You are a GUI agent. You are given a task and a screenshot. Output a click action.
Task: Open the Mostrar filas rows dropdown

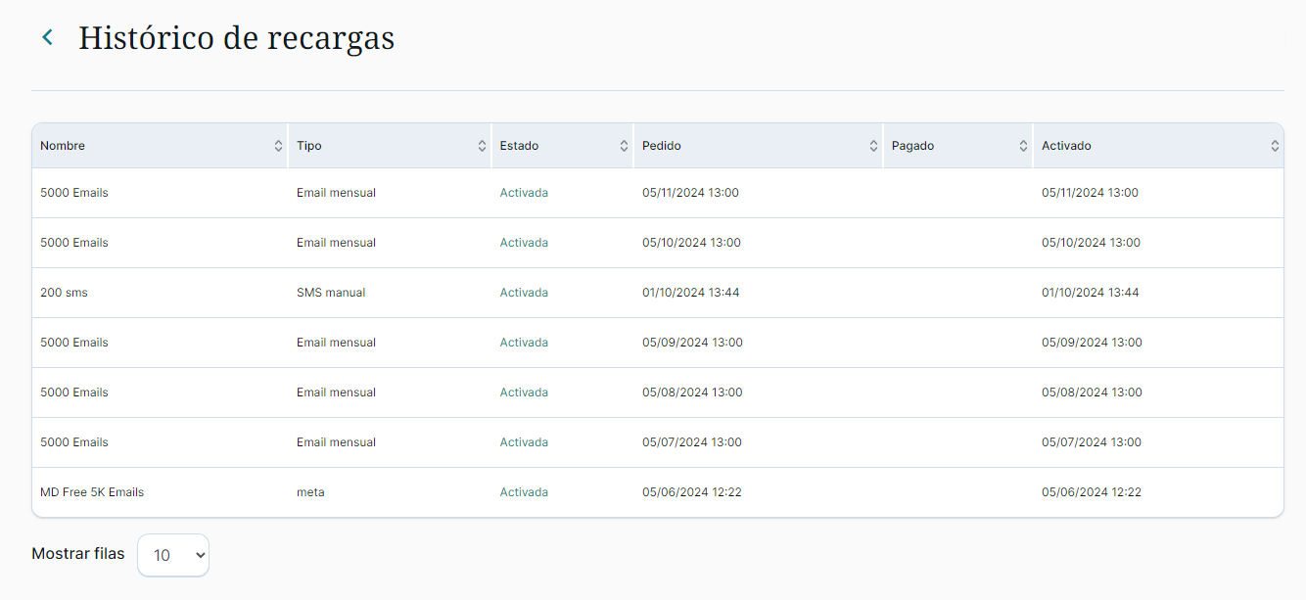pos(173,555)
